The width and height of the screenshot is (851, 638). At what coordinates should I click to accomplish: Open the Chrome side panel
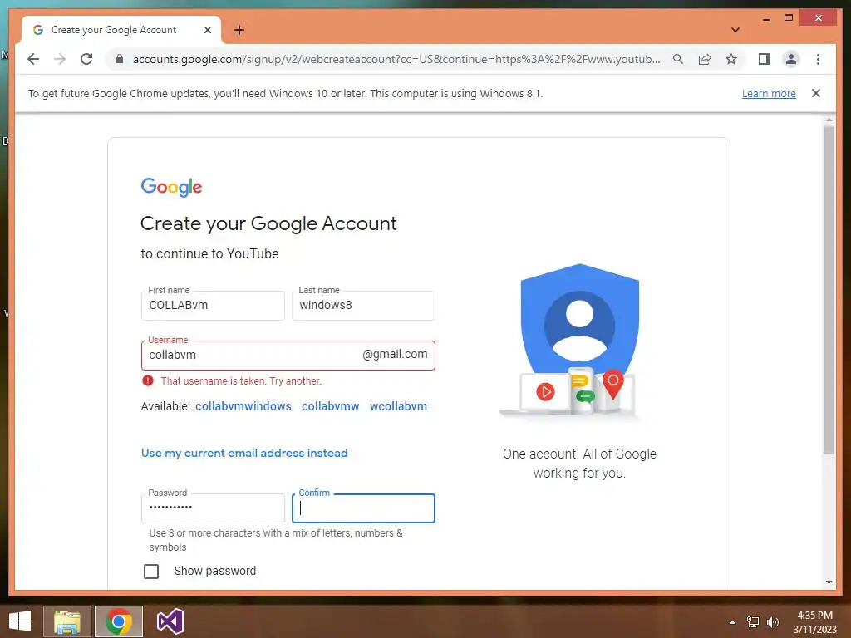(765, 59)
